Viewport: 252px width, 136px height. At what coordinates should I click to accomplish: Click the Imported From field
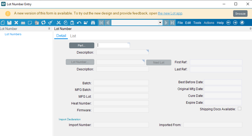coord(213,125)
